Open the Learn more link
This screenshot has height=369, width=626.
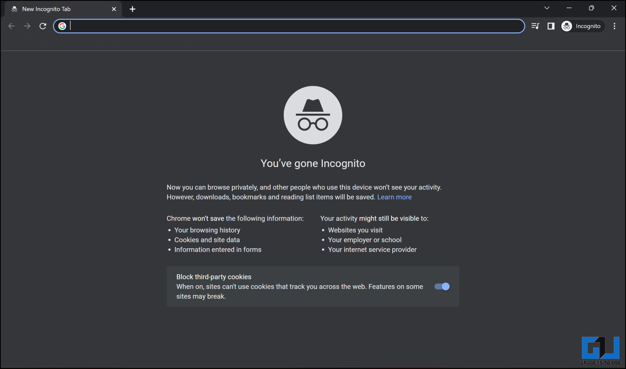(x=394, y=197)
